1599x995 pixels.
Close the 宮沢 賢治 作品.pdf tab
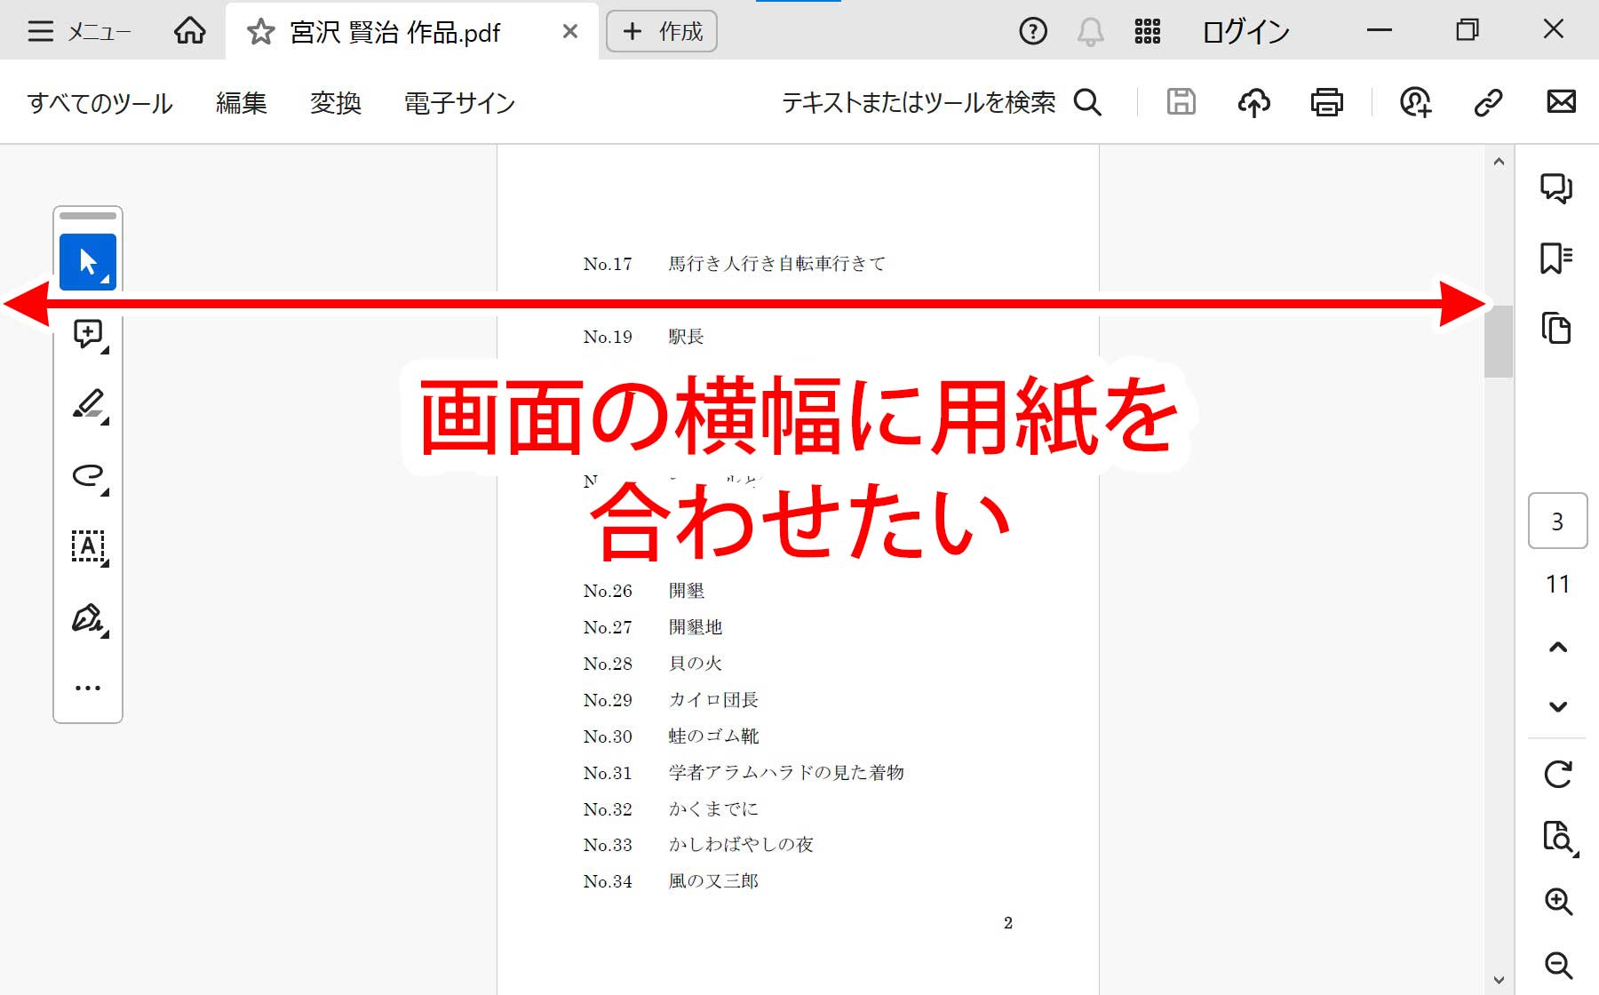[x=570, y=32]
